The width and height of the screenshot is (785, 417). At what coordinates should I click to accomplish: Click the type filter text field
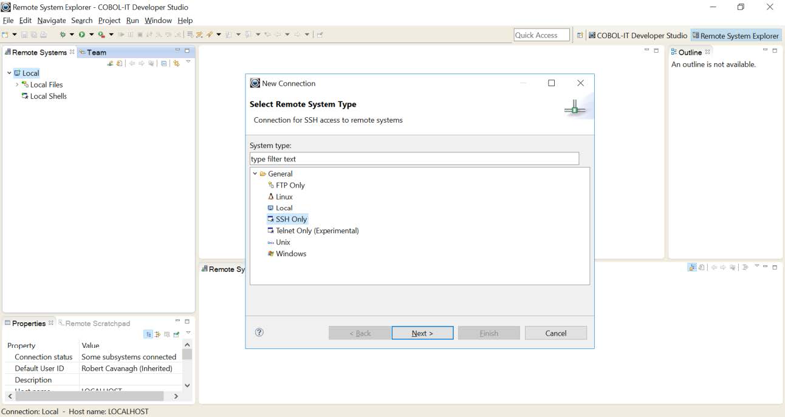(x=413, y=158)
